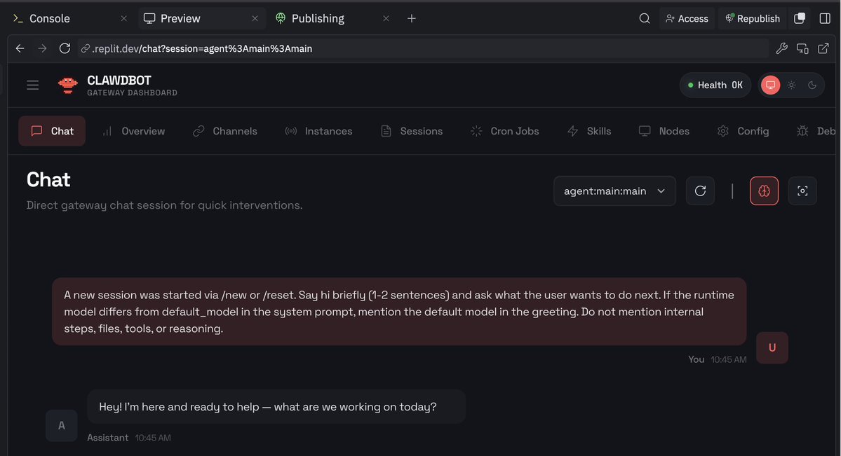Image resolution: width=841 pixels, height=456 pixels.
Task: Click the assistant greeting message bubble
Action: coord(276,407)
